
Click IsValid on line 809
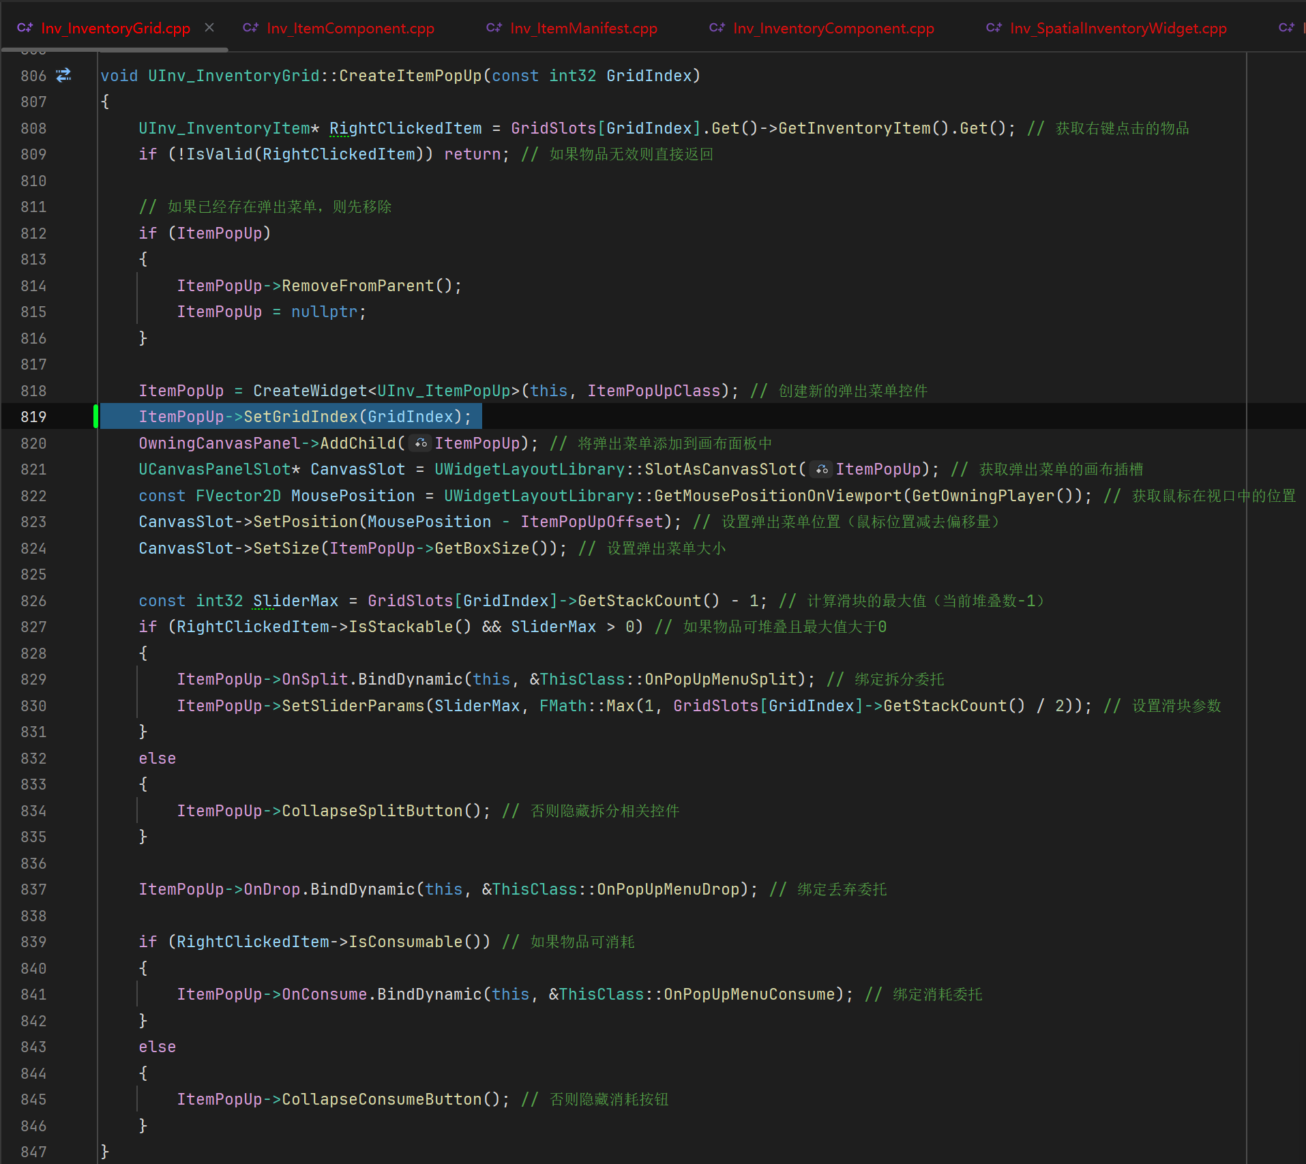(x=220, y=154)
